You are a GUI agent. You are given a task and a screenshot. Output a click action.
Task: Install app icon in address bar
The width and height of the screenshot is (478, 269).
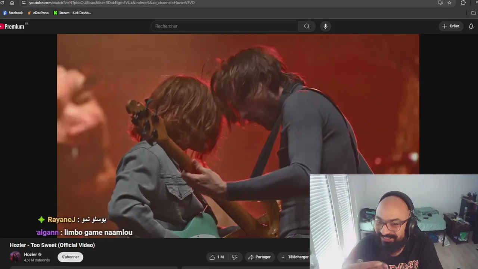441,3
